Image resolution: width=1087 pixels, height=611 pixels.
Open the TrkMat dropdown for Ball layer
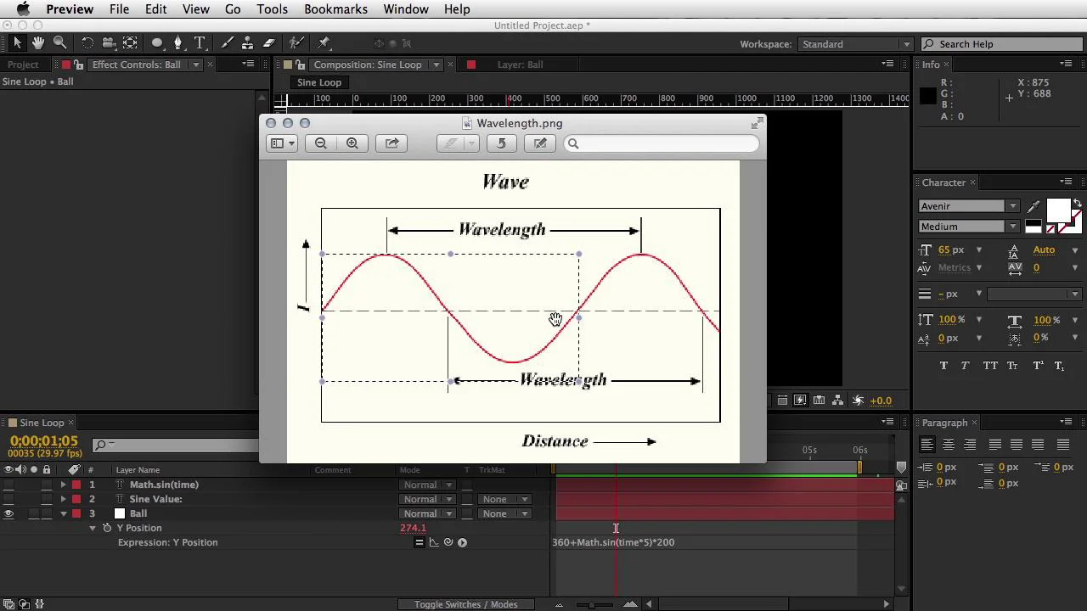(504, 513)
